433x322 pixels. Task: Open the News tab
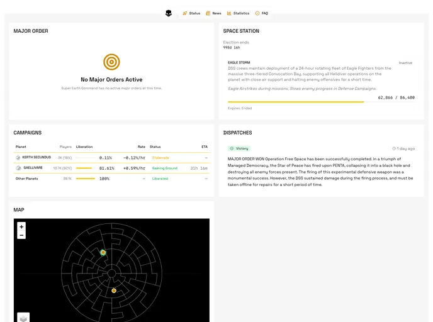(213, 13)
